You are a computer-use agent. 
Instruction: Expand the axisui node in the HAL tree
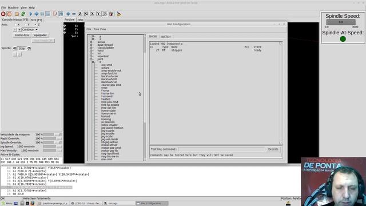[x=91, y=42]
